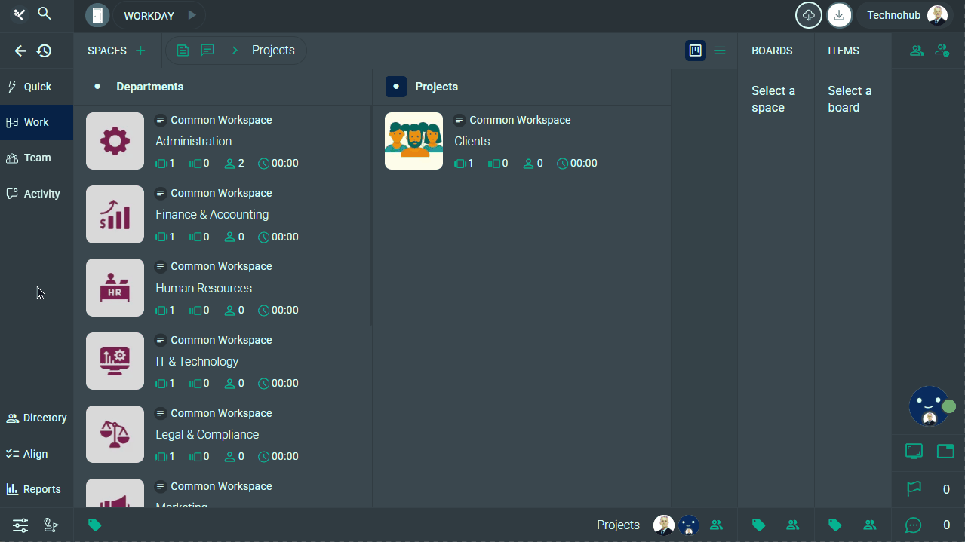Open the Human Resources space
Screen dimensions: 965x542
click(204, 288)
